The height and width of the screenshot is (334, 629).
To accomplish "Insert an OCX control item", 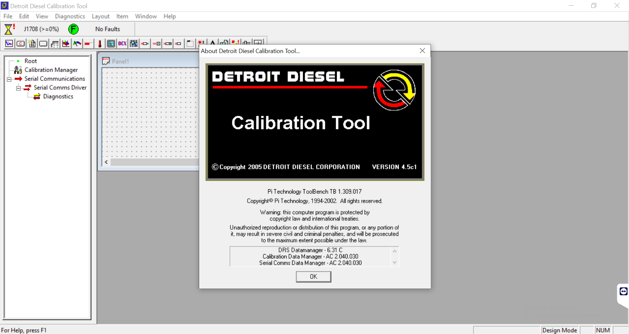I will point(122,43).
